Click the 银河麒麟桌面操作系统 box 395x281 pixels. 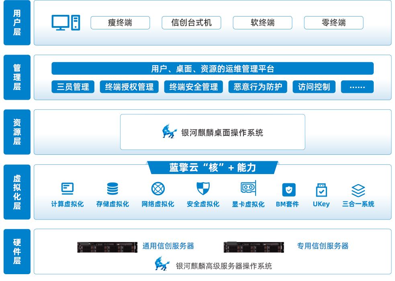coord(213,132)
